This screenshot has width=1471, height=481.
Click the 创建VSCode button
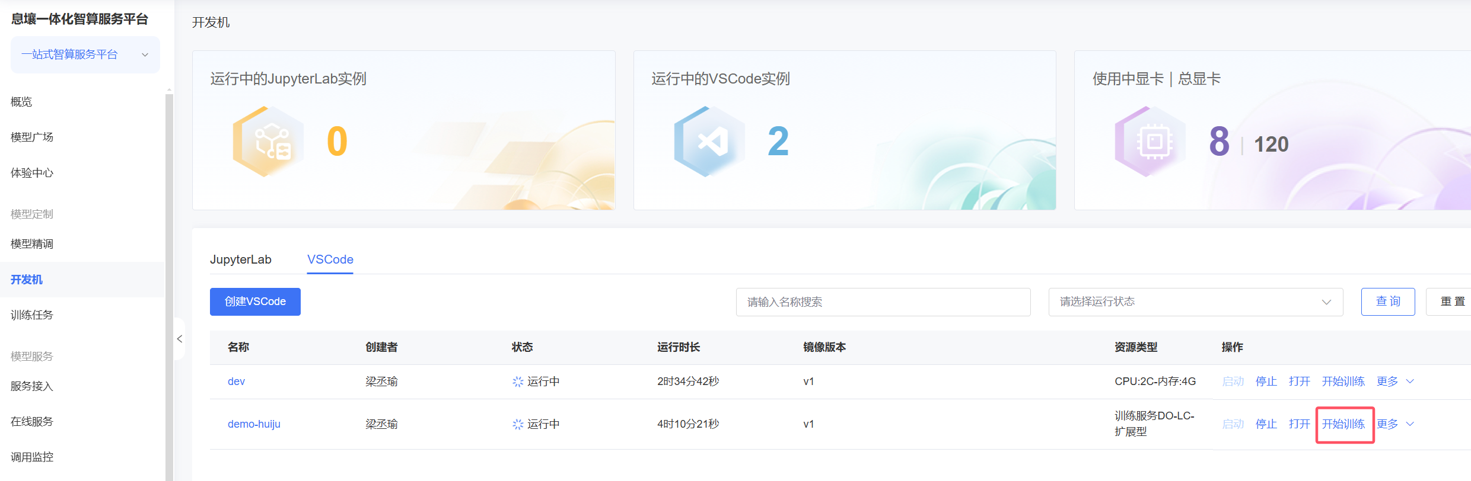[255, 302]
